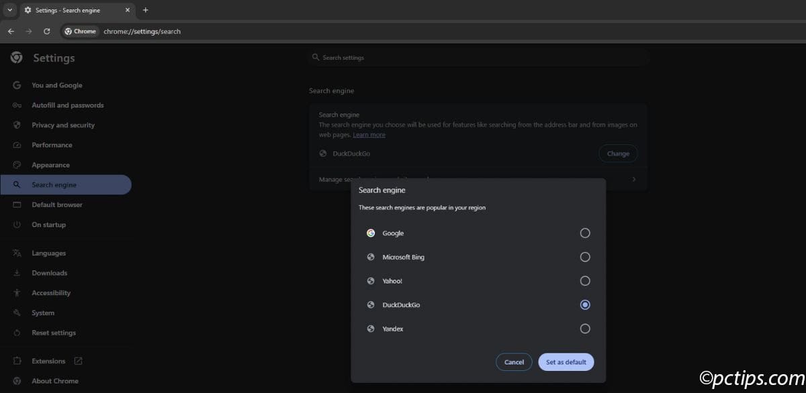Click the About Chrome logo icon
The height and width of the screenshot is (393, 806).
tap(17, 381)
